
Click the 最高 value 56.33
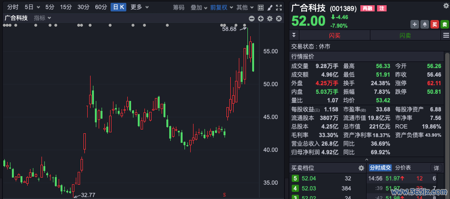coord(383,66)
